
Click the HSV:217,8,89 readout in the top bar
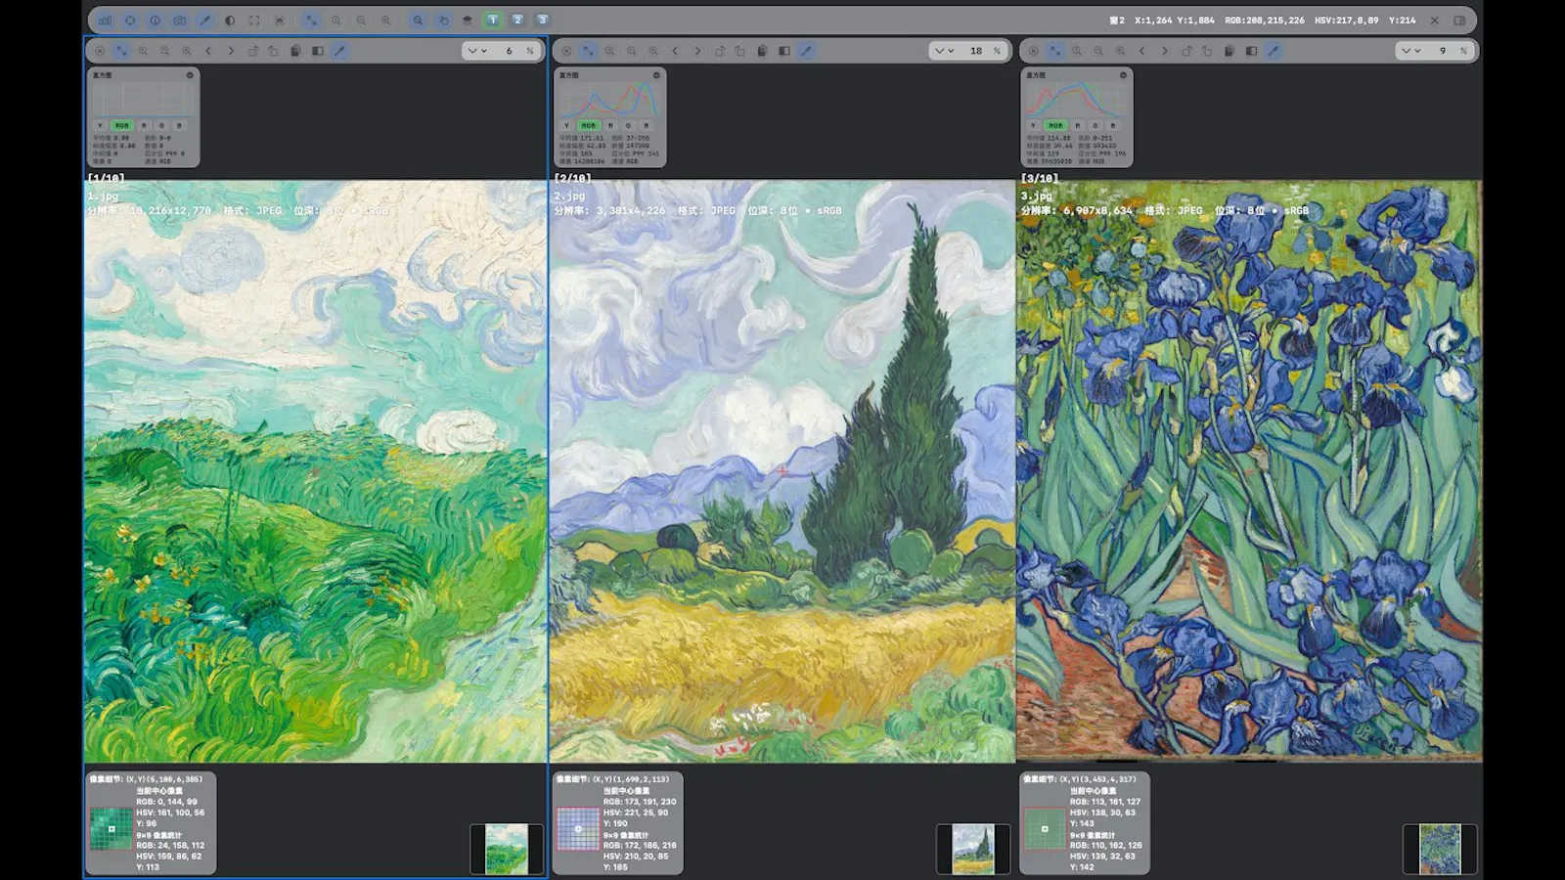pyautogui.click(x=1347, y=20)
